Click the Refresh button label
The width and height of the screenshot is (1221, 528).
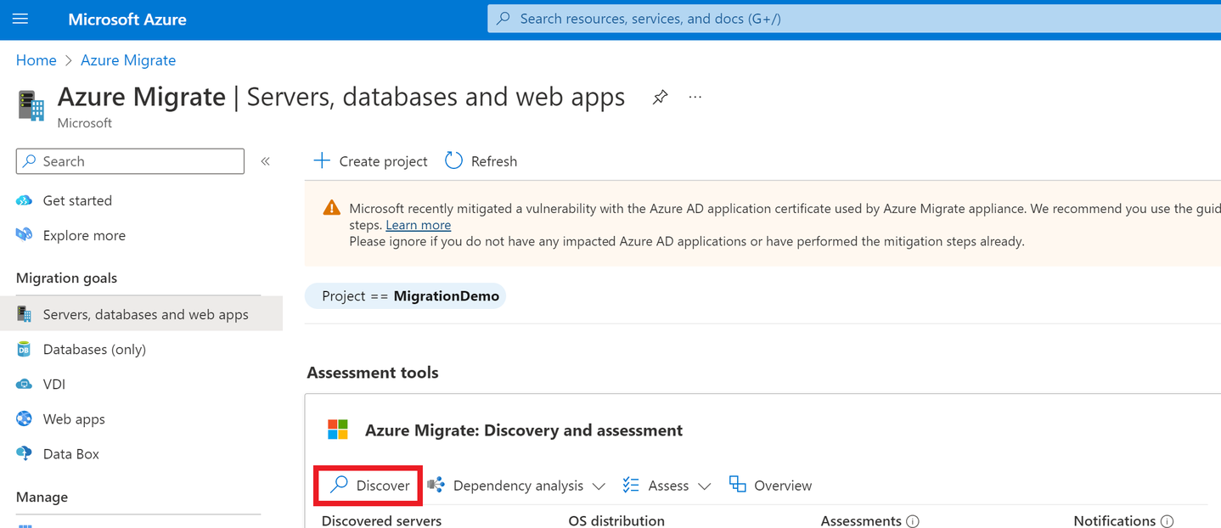pos(494,161)
